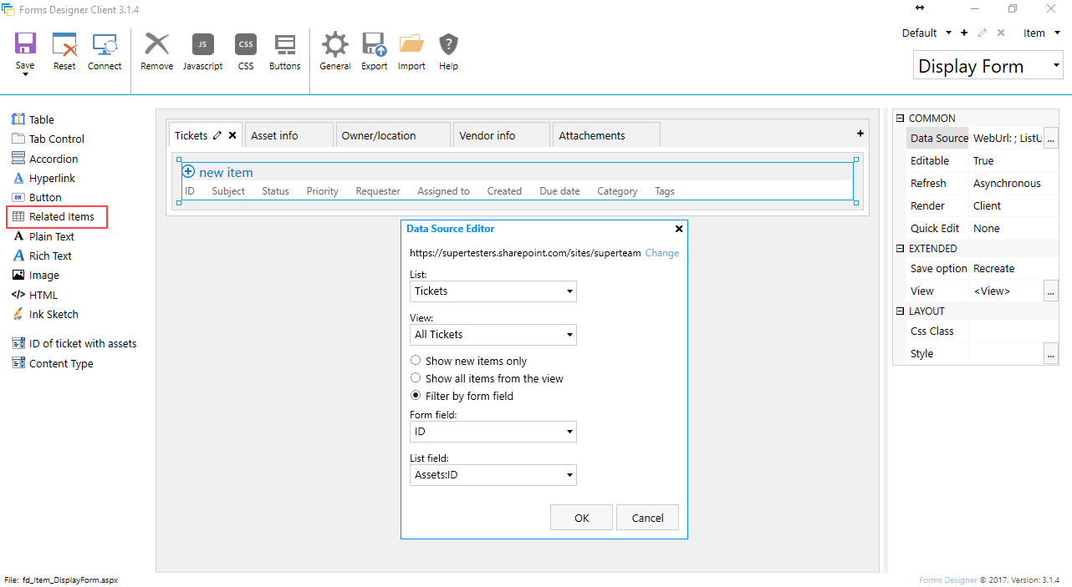Image resolution: width=1072 pixels, height=587 pixels.
Task: Open General settings gear icon
Action: point(335,44)
